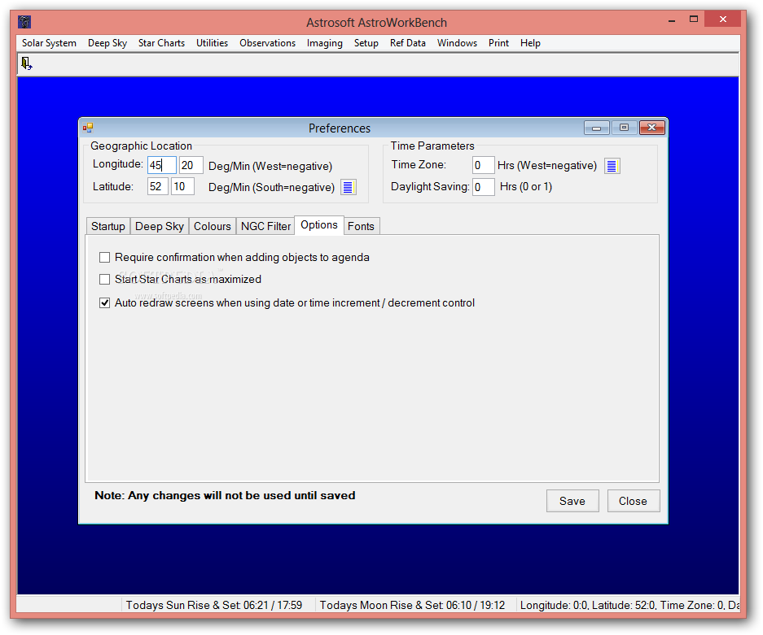Click the Latitude minutes field

click(183, 186)
